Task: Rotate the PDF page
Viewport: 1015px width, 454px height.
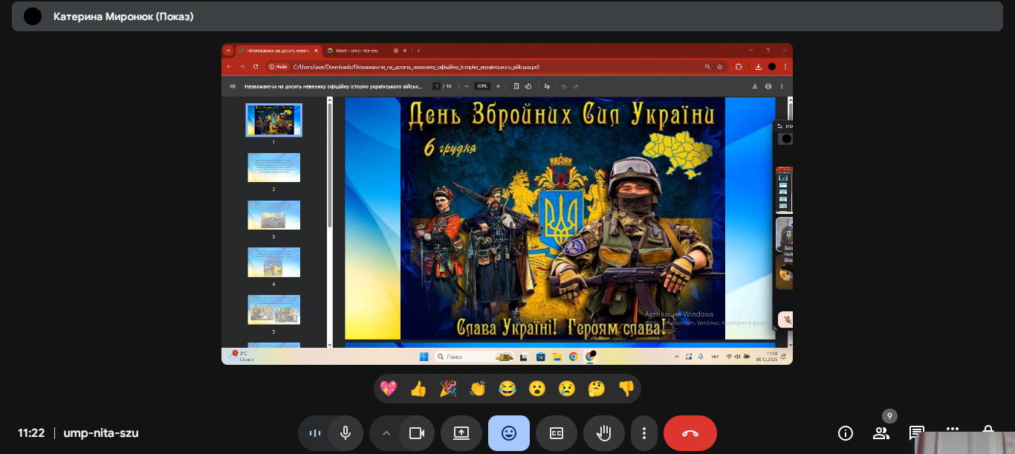Action: pos(528,85)
